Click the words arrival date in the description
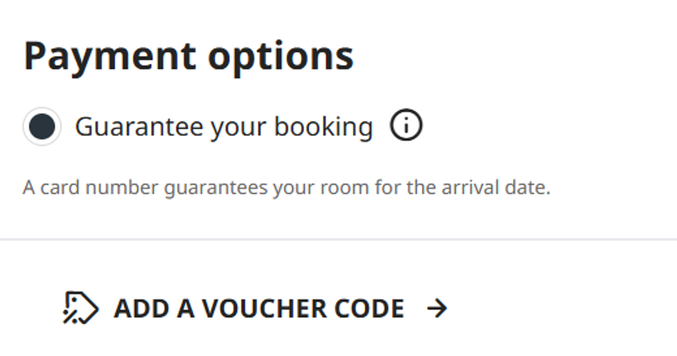Screen dimensions: 677x356 (500, 187)
